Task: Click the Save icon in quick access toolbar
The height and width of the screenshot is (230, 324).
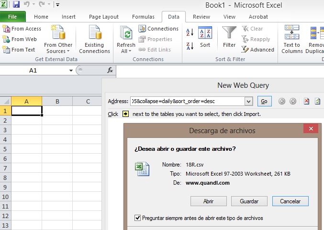Action: (x=16, y=4)
